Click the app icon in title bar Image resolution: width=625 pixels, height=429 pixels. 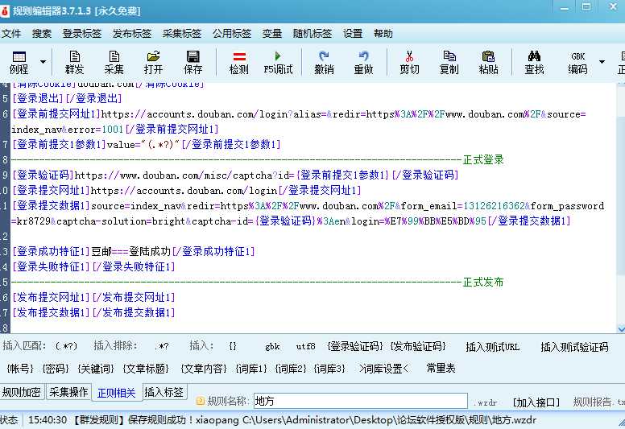[x=4, y=11]
